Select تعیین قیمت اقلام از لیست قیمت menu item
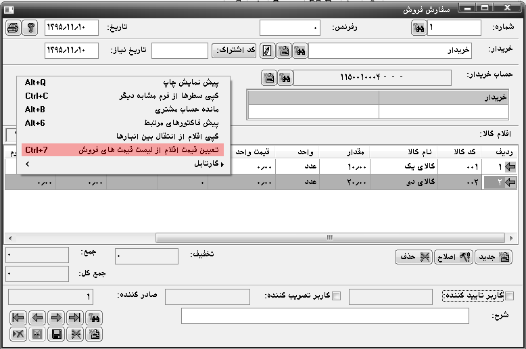Image resolution: width=526 pixels, height=349 pixels. (123, 149)
